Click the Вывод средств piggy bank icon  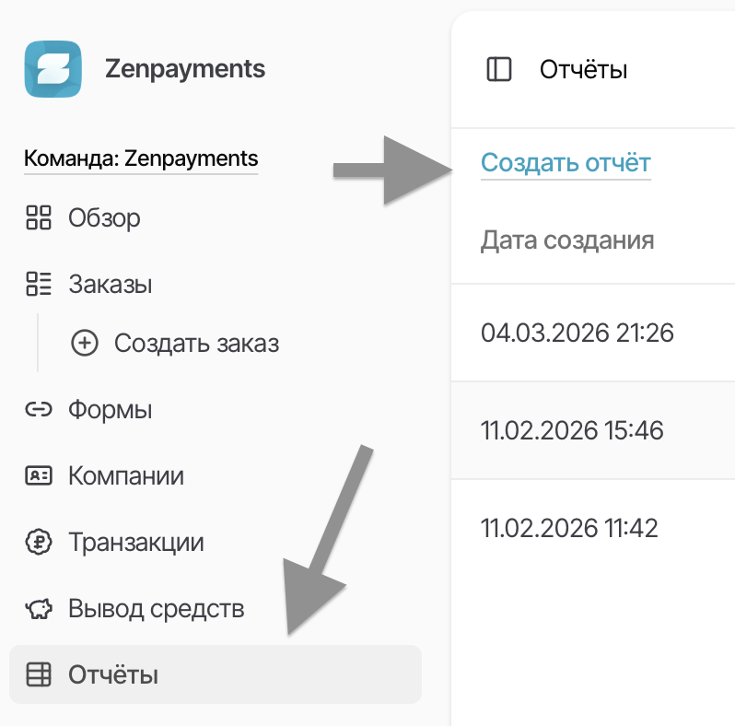pyautogui.click(x=38, y=609)
